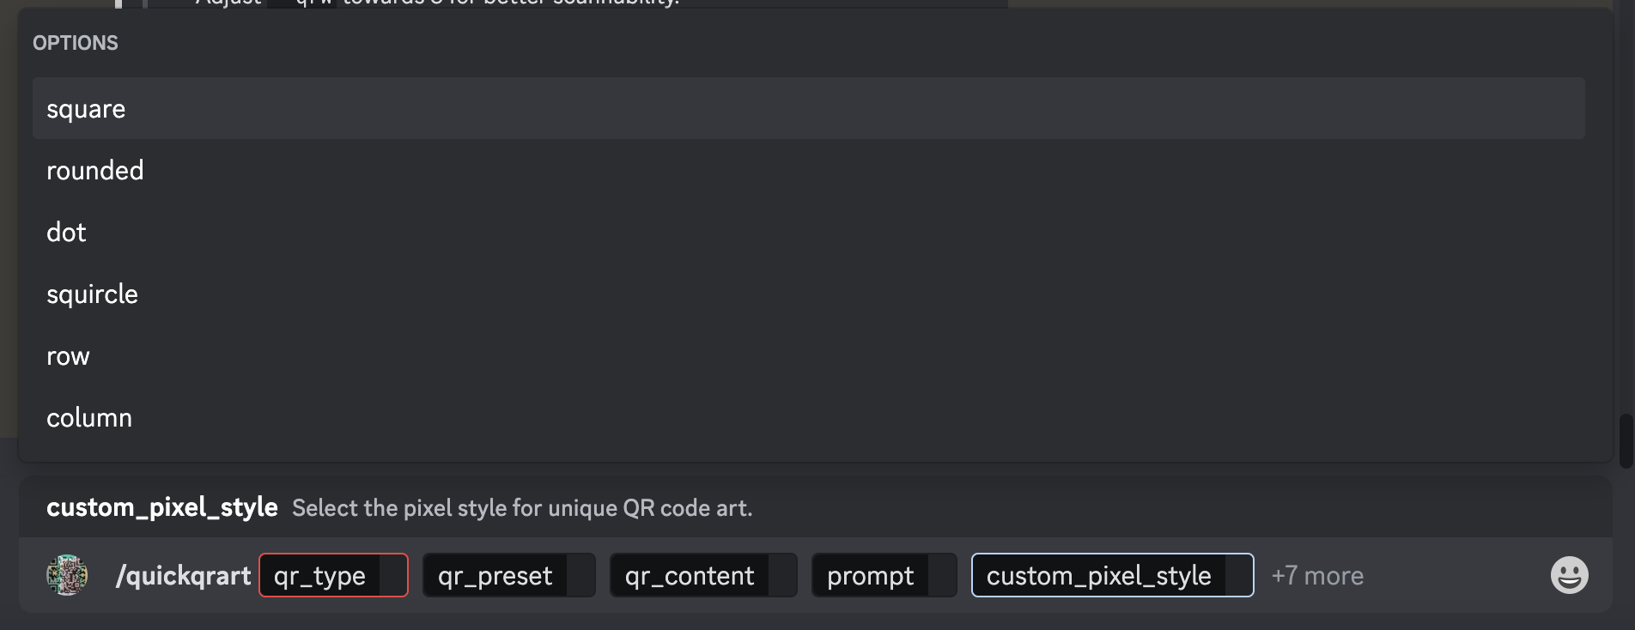This screenshot has height=630, width=1635.
Task: Choose the rounded pixel style option
Action: [x=94, y=171]
